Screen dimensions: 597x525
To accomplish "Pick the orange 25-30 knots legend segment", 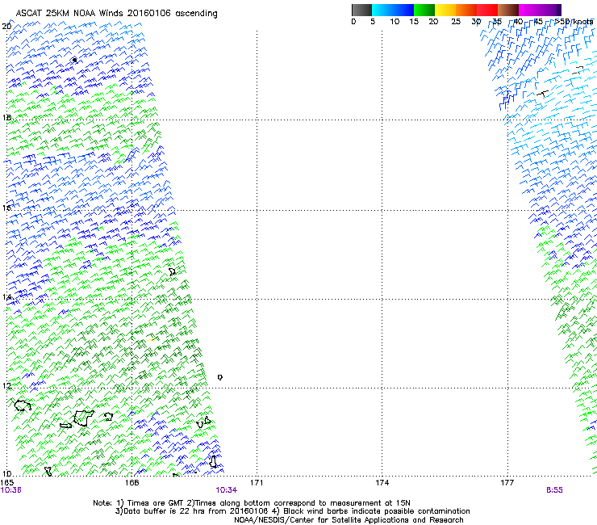I will (466, 10).
